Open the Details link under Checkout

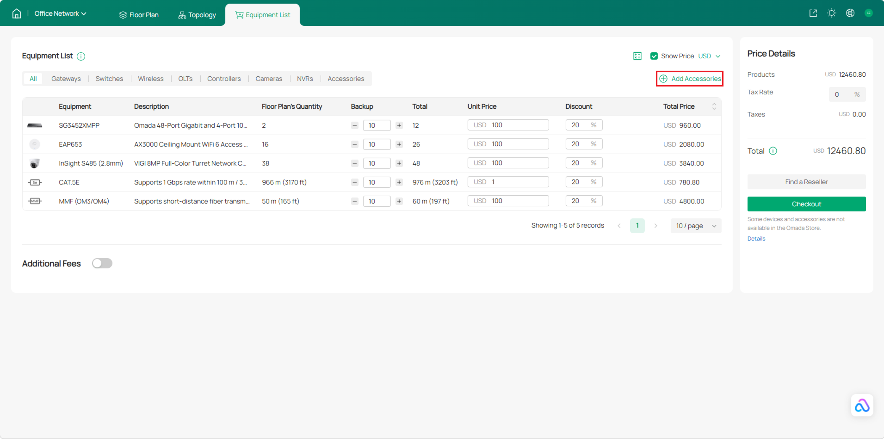pos(756,239)
